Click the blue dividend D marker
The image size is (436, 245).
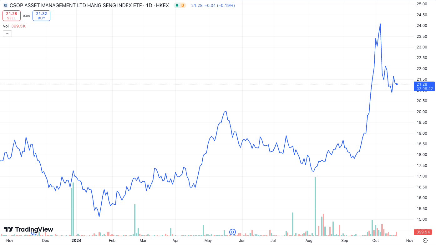click(232, 232)
